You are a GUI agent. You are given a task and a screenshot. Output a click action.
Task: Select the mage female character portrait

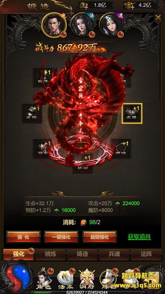click(83, 25)
